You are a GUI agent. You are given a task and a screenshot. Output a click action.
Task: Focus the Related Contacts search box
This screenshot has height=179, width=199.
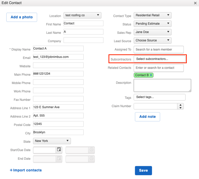pyautogui.click(x=159, y=68)
